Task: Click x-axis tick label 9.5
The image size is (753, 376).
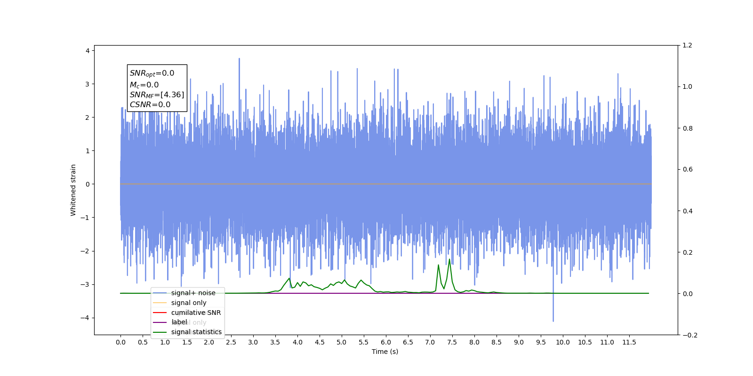Action: pos(541,342)
